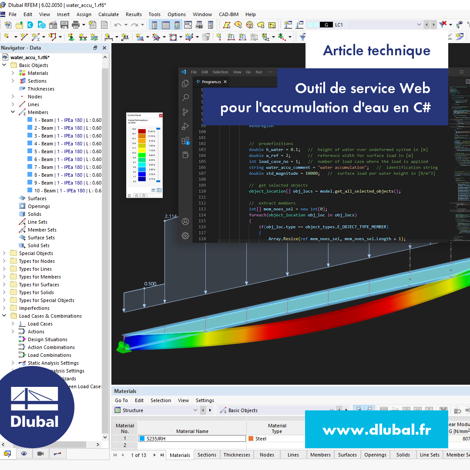Open the LC1 load case dropdown
Screen dimensions: 470x470
(x=419, y=24)
